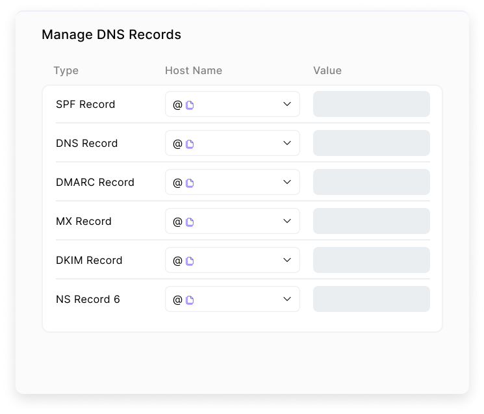Select the 'DKIM Record' type label
The image size is (484, 414).
click(x=89, y=260)
